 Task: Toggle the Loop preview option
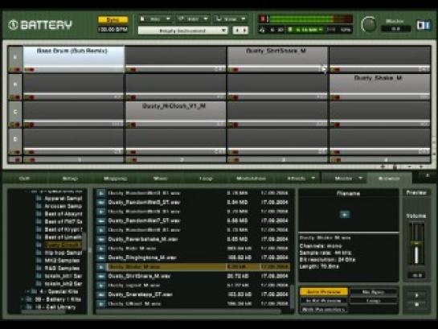coord(374,301)
